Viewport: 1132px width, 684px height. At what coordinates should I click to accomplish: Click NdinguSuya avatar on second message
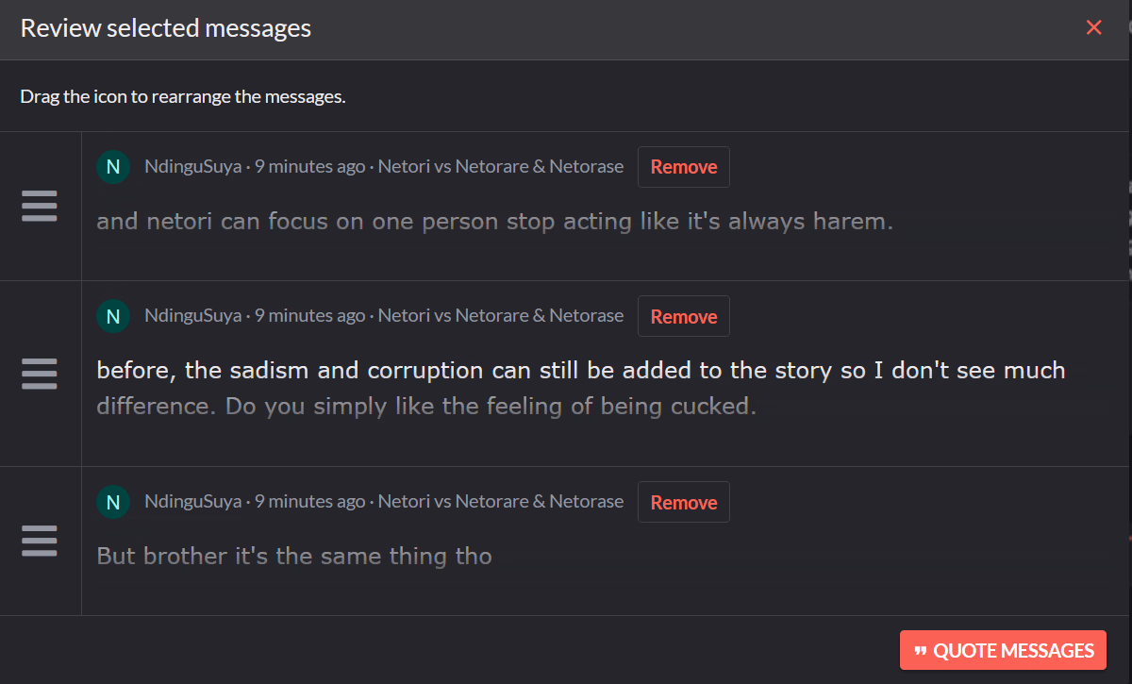(113, 317)
